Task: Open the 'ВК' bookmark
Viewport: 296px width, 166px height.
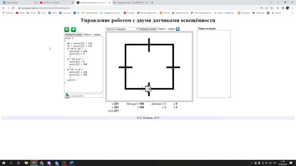Action: pos(76,13)
